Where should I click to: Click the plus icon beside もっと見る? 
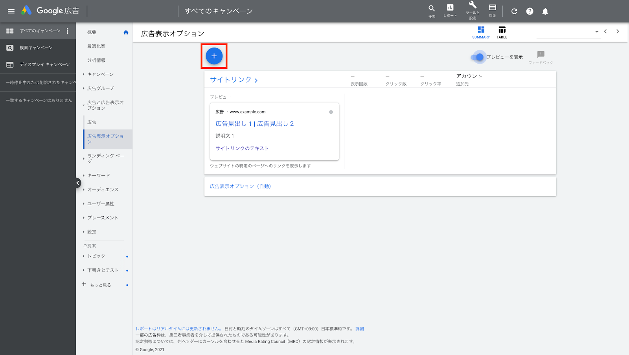[x=84, y=284]
